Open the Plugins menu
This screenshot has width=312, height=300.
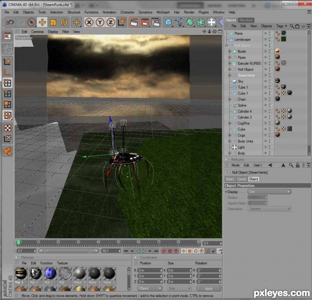pyautogui.click(x=203, y=12)
